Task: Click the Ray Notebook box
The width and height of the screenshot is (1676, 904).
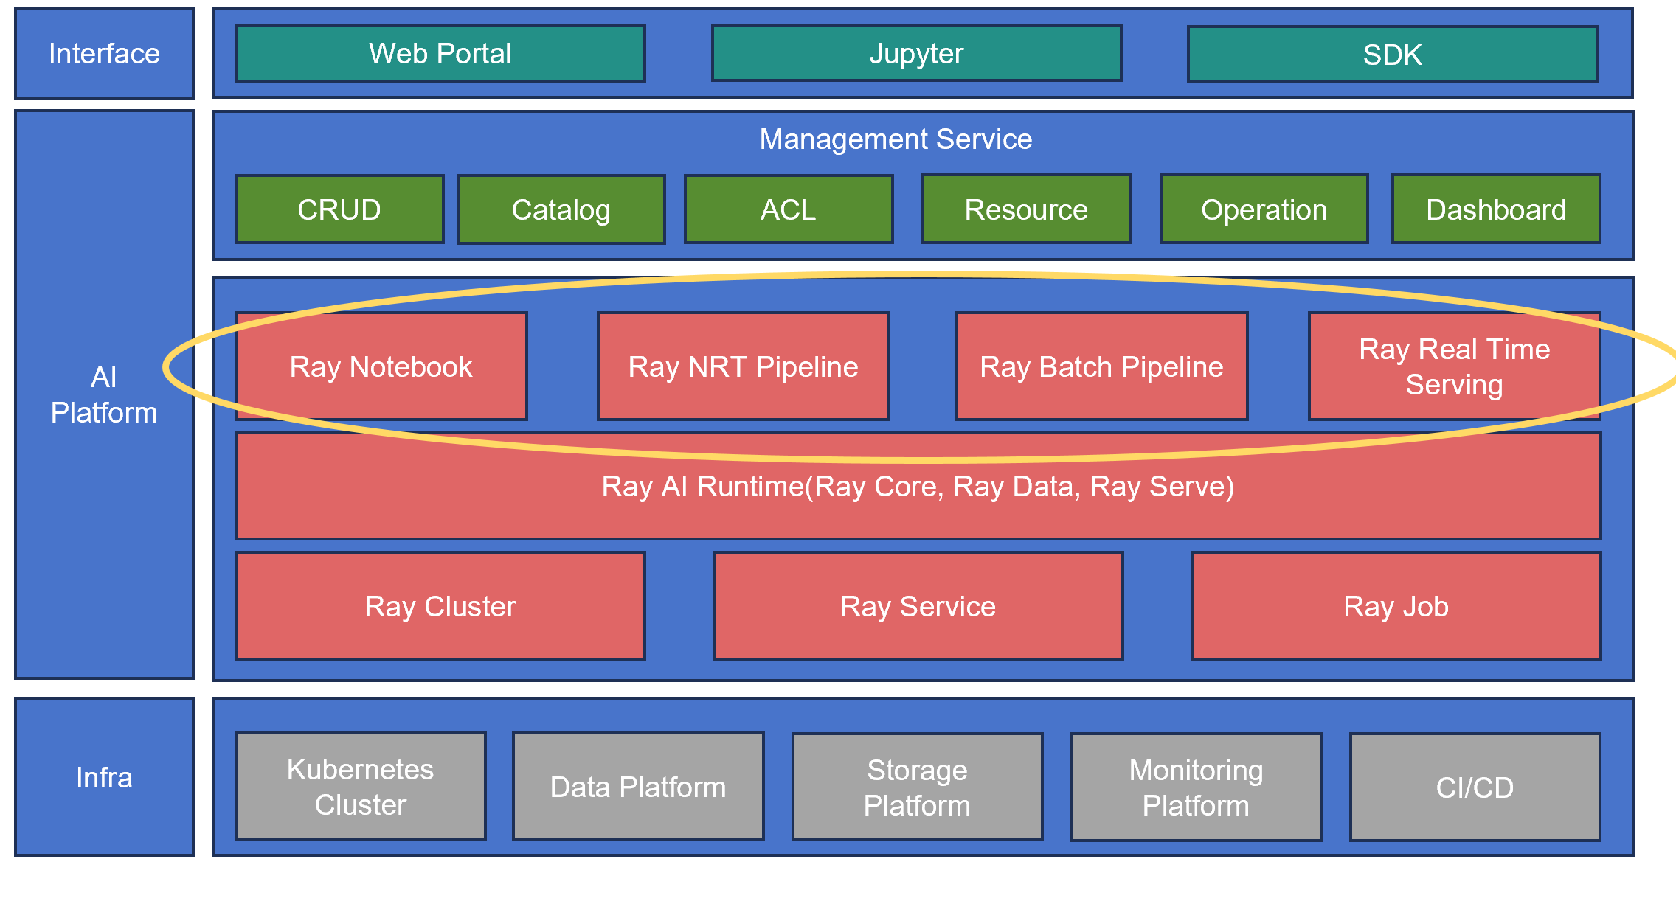Action: [381, 366]
